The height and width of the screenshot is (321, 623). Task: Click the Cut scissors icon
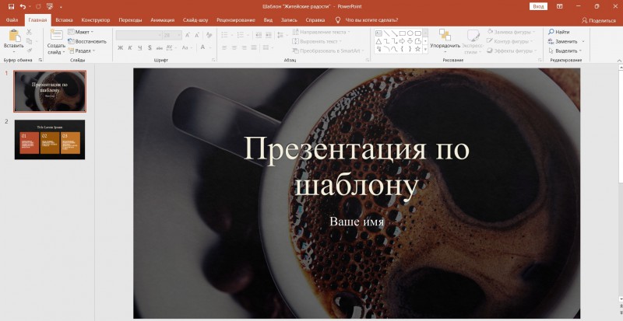point(29,32)
